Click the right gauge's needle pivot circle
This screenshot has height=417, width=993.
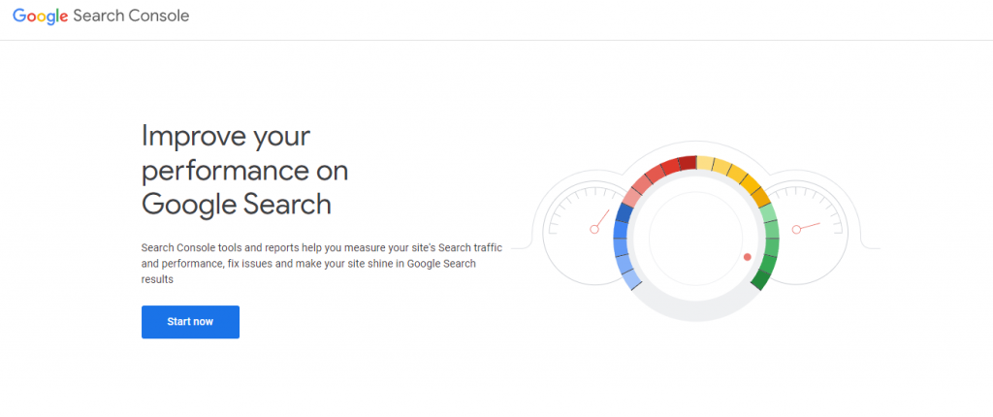tap(796, 230)
